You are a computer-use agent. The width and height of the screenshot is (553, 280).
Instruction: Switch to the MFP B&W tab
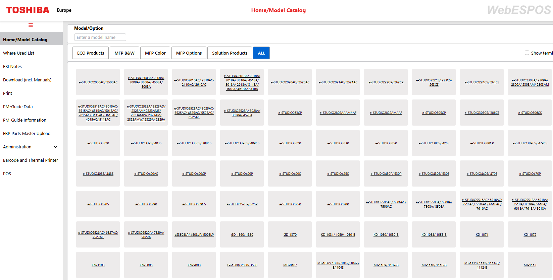(124, 53)
